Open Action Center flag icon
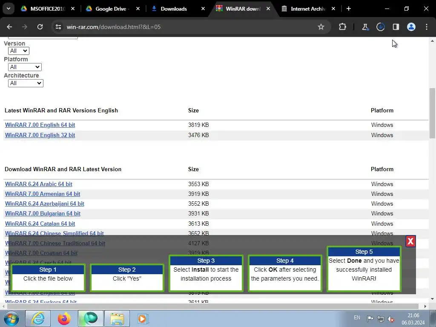436x327 pixels. click(370, 318)
